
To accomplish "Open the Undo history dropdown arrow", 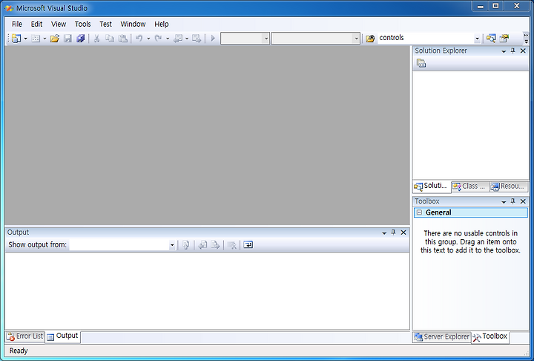I will pyautogui.click(x=148, y=39).
